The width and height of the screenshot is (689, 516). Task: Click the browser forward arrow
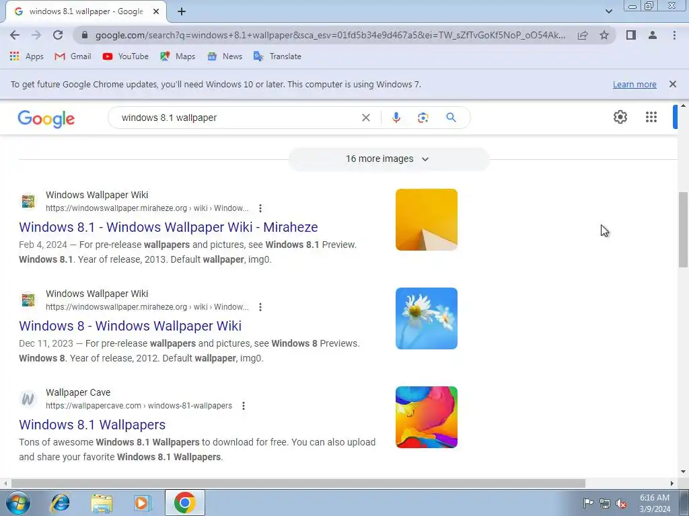pyautogui.click(x=36, y=35)
